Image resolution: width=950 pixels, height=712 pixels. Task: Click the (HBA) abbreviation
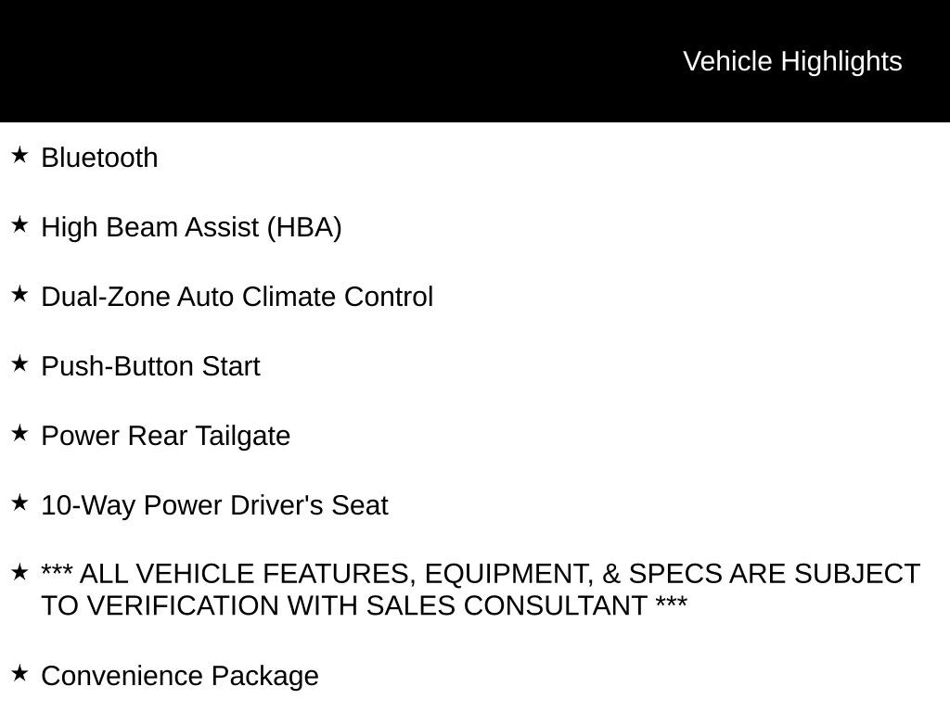304,227
